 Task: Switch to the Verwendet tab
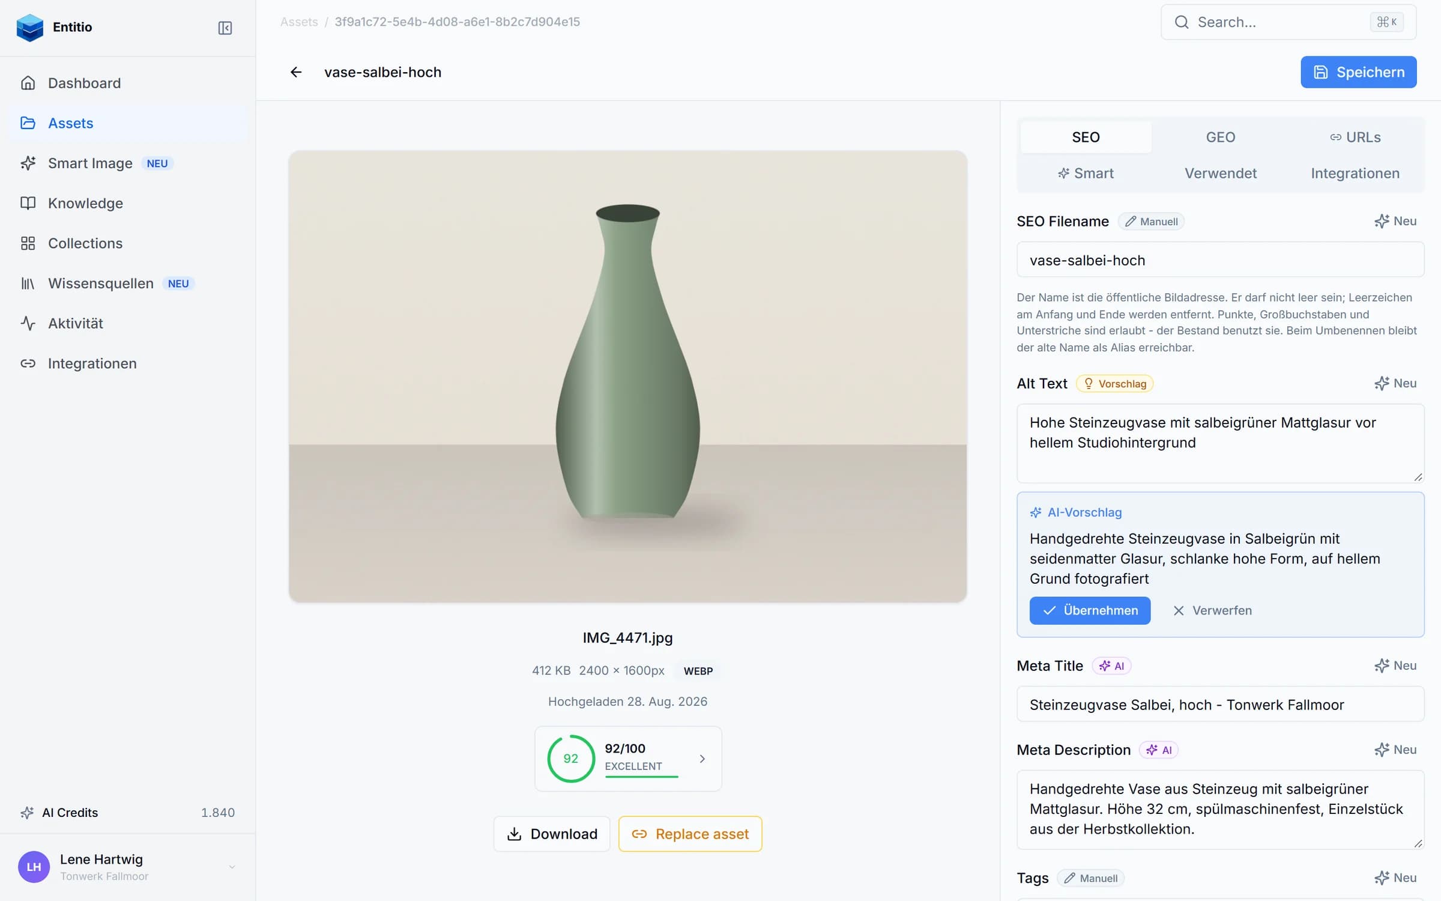pos(1221,174)
